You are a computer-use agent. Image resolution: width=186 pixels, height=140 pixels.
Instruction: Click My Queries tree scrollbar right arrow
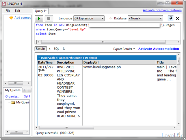click(x=27, y=132)
